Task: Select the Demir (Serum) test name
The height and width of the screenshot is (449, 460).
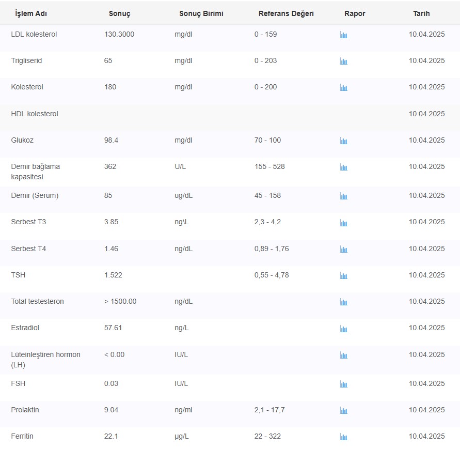Action: click(35, 195)
